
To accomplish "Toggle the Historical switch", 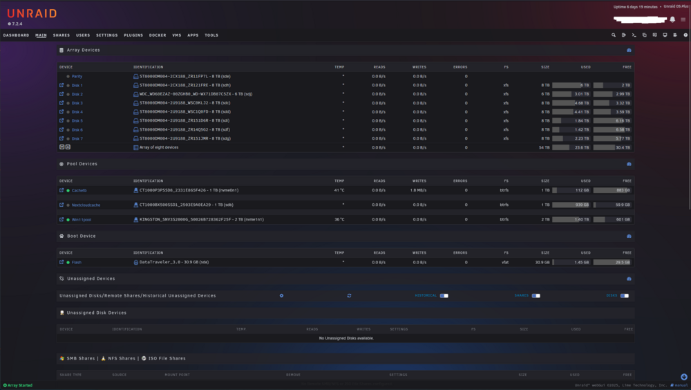I will pyautogui.click(x=444, y=295).
